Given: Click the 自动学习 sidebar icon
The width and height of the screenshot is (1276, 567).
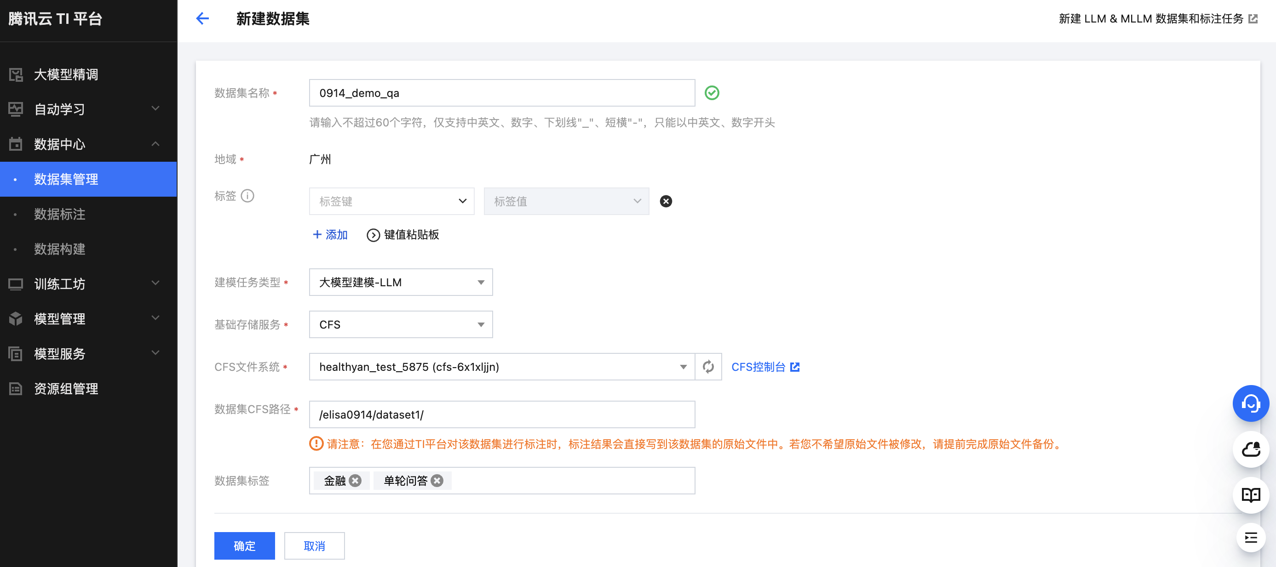Looking at the screenshot, I should click(x=16, y=109).
